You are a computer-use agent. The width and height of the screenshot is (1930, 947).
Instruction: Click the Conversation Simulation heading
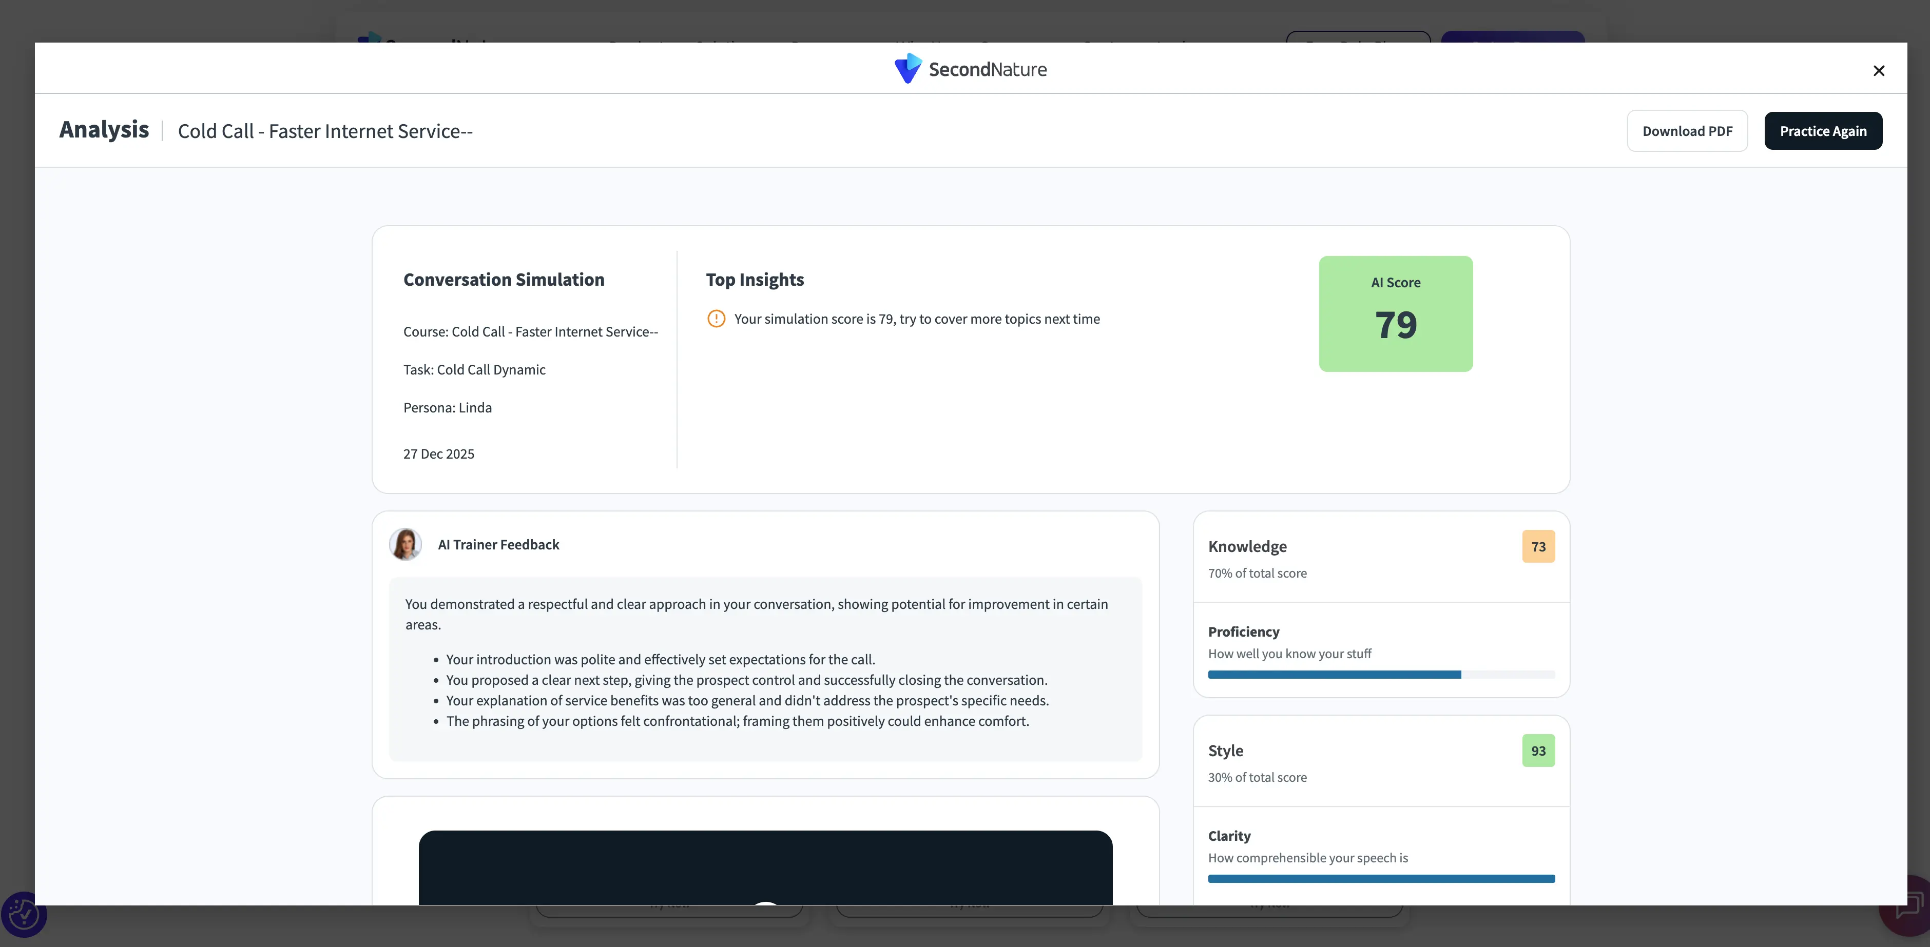[x=504, y=280]
